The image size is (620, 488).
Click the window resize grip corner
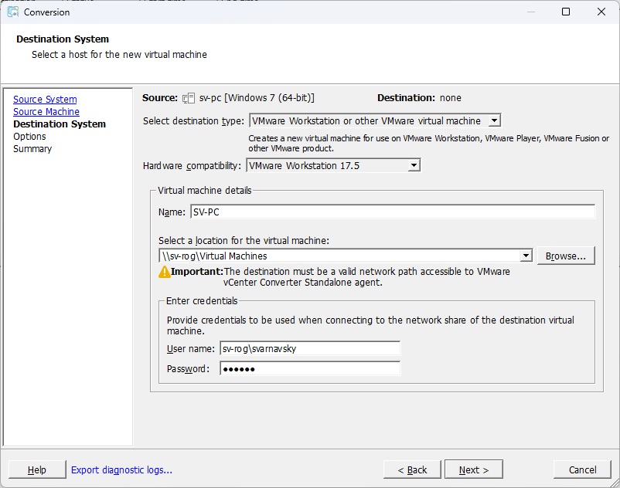pyautogui.click(x=615, y=483)
